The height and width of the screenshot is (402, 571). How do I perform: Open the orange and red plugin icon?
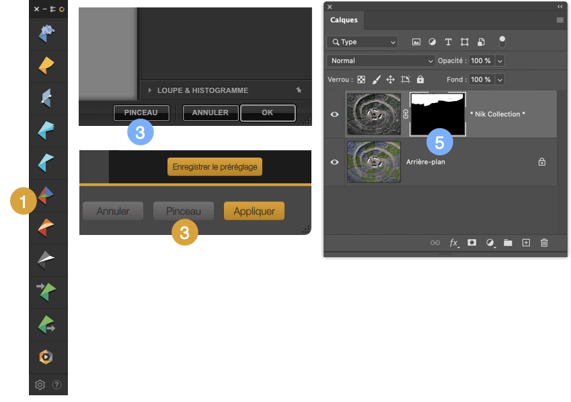click(46, 228)
